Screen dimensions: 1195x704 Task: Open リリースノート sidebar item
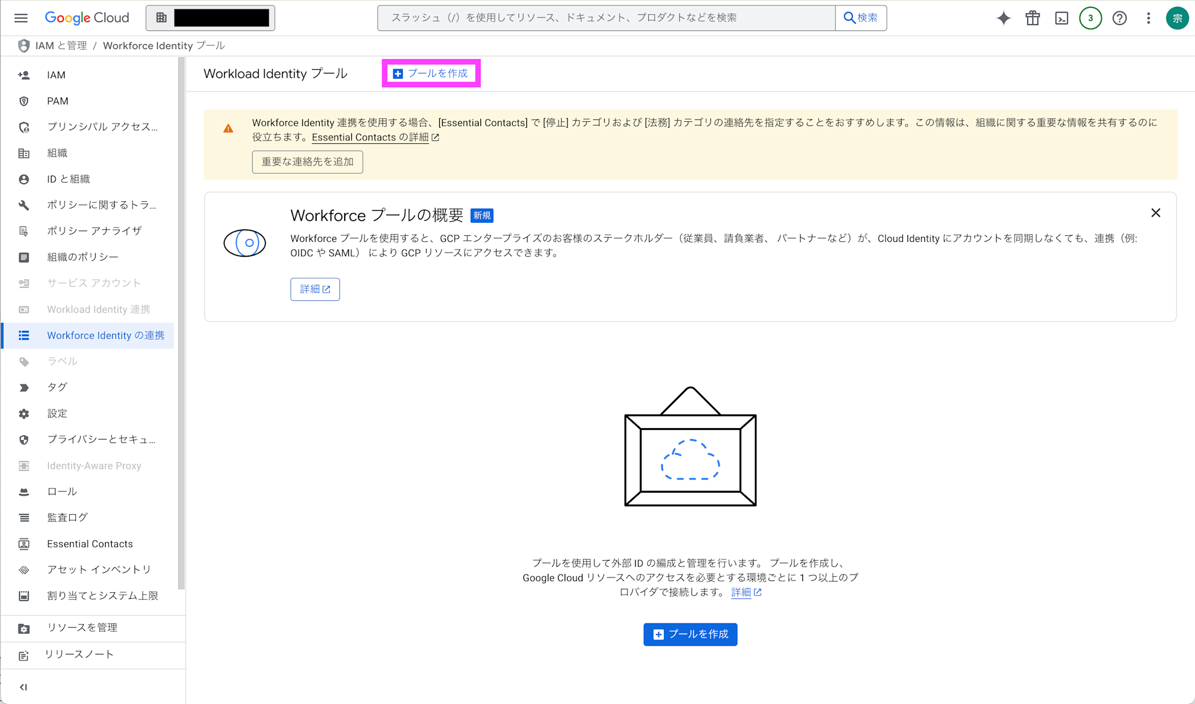pos(93,655)
